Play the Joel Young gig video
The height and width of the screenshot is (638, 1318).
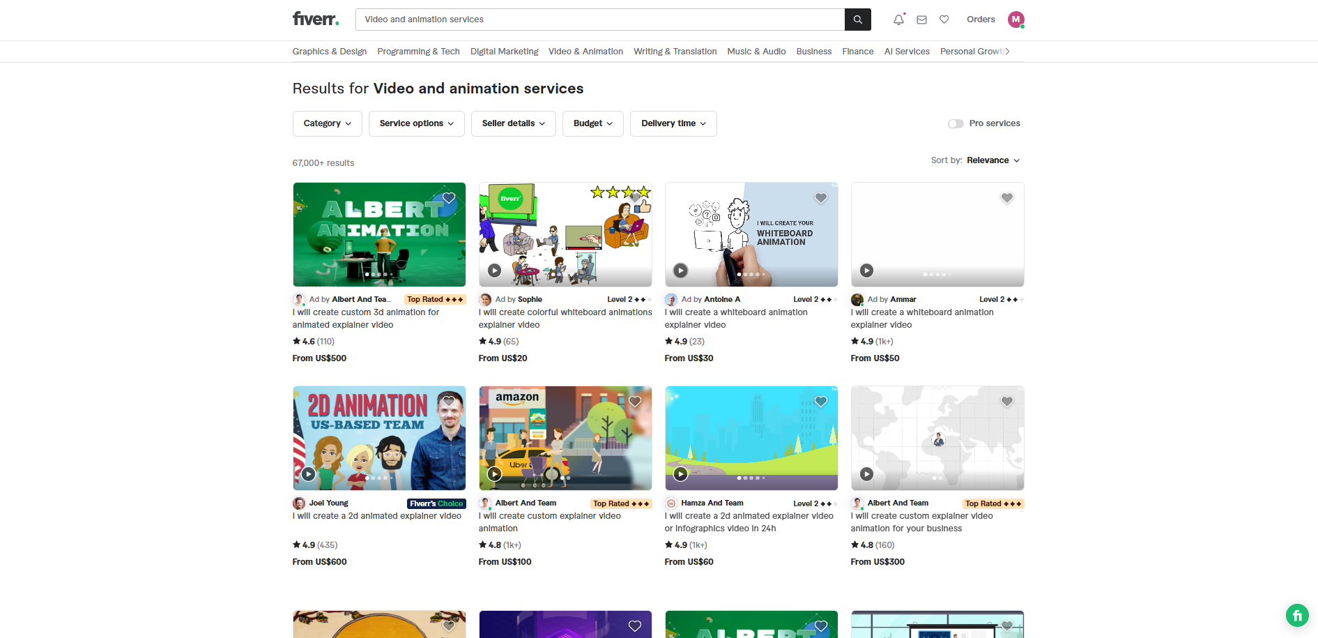[309, 474]
